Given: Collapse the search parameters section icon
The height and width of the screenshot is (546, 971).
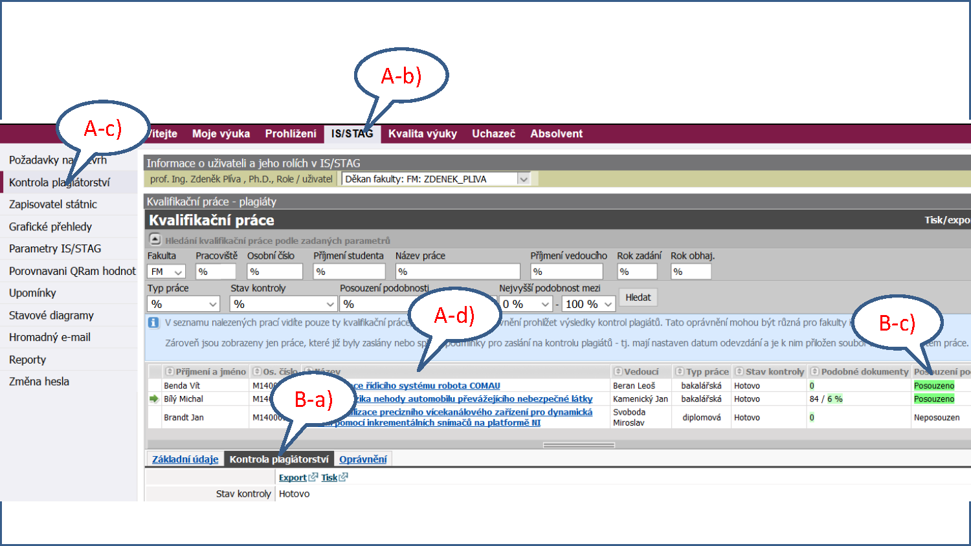Looking at the screenshot, I should pos(155,239).
